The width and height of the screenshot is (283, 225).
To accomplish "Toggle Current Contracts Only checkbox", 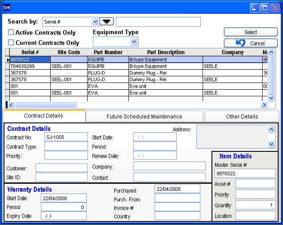I will tap(11, 43).
